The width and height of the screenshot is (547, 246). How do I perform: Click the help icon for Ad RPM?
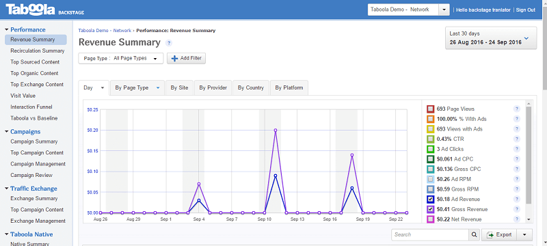click(x=517, y=179)
